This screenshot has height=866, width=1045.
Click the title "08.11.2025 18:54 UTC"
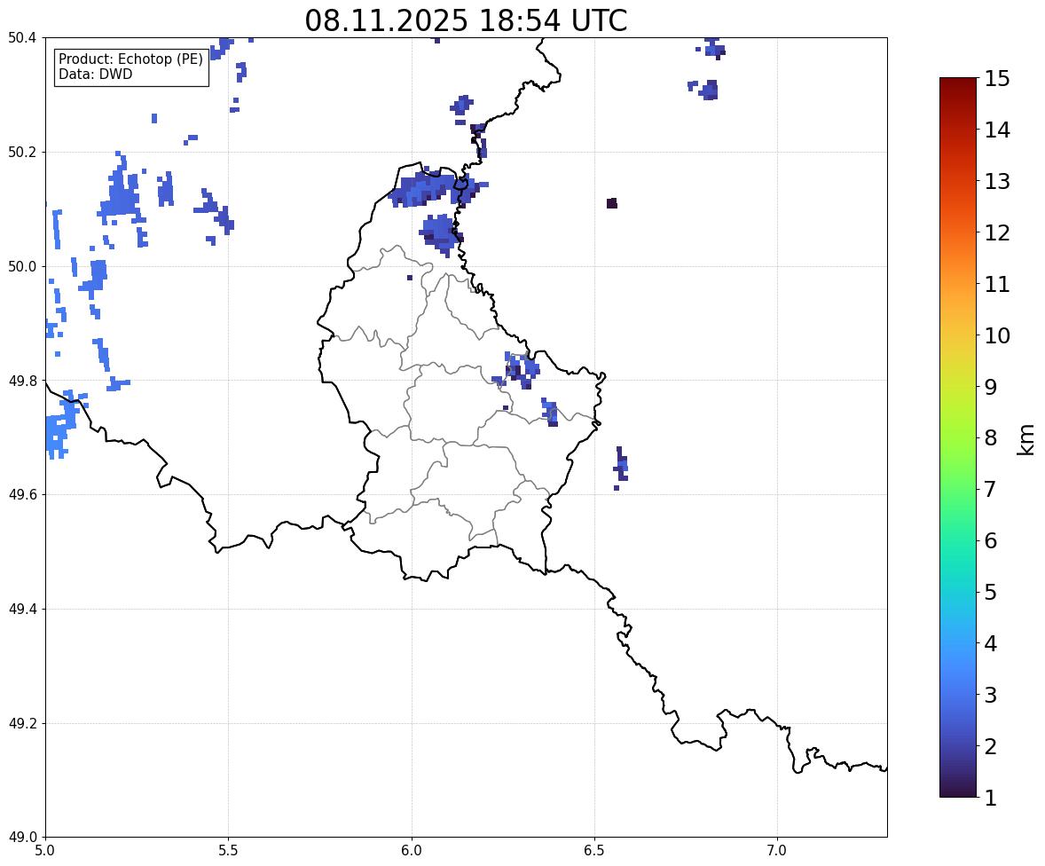(466, 20)
